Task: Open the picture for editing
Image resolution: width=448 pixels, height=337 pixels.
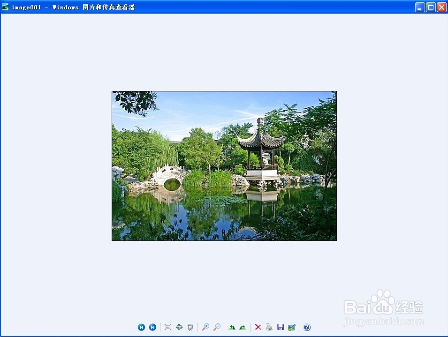Action: click(292, 327)
